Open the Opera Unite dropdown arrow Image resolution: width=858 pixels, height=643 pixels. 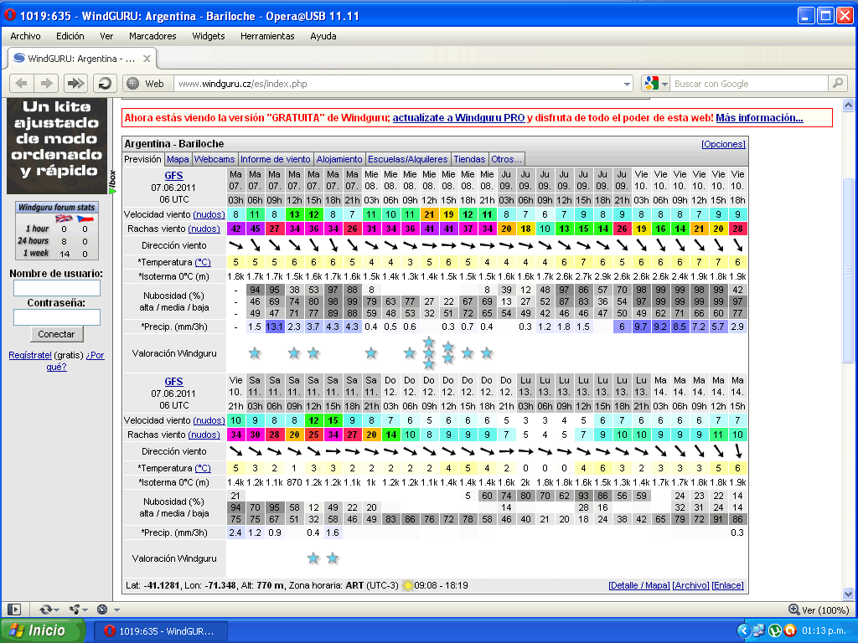[x=85, y=610]
